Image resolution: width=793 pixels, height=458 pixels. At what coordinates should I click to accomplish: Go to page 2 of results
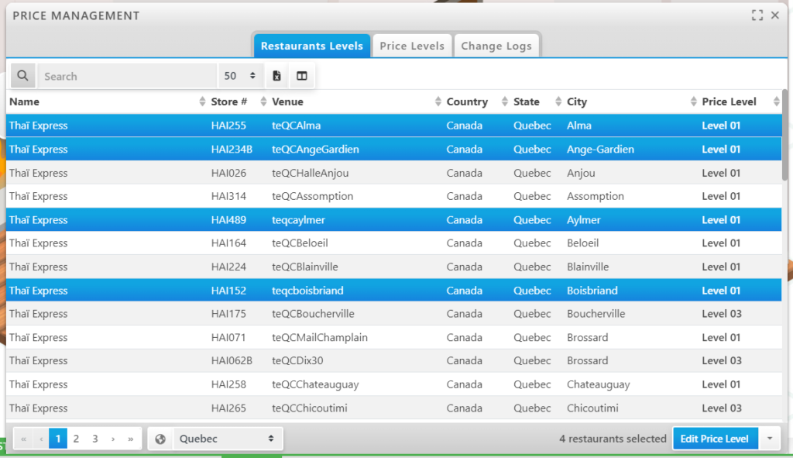(x=76, y=439)
